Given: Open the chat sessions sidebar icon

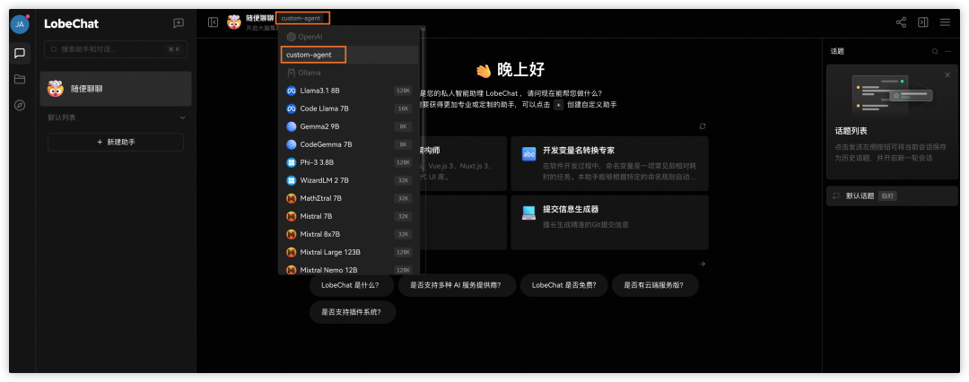Looking at the screenshot, I should click(20, 53).
